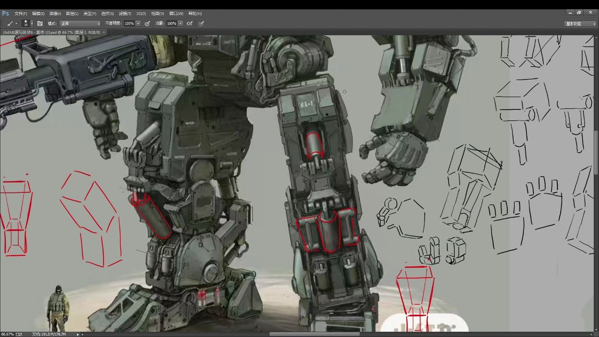599x337 pixels.
Task: Select the document tab (A4X4)速写体块6
Action: tap(51, 32)
